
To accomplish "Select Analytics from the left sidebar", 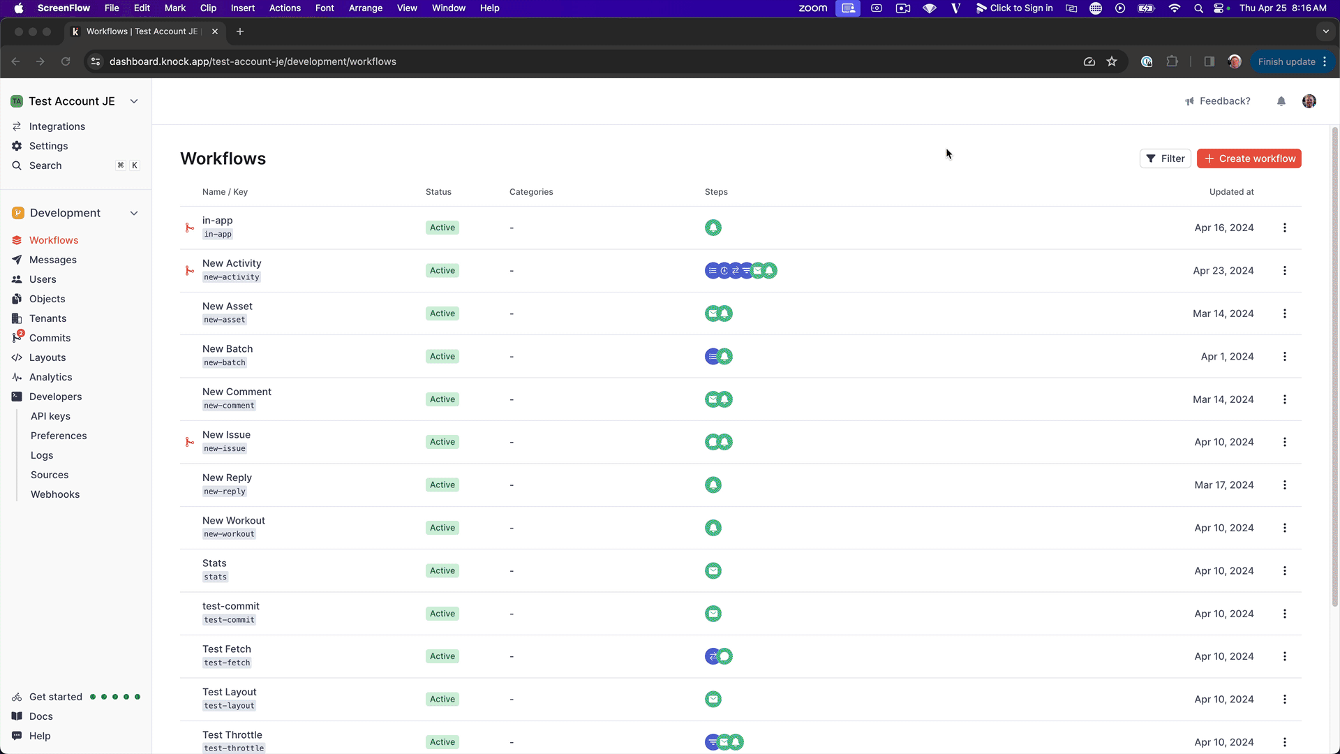I will pyautogui.click(x=51, y=376).
